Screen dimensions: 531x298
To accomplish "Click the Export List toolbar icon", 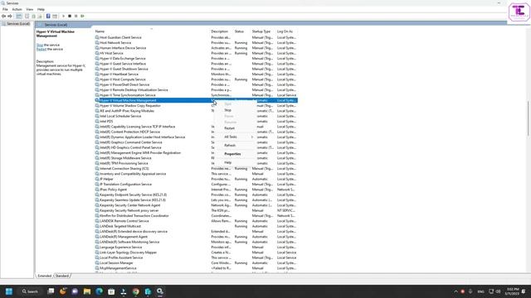I will 40,17.
